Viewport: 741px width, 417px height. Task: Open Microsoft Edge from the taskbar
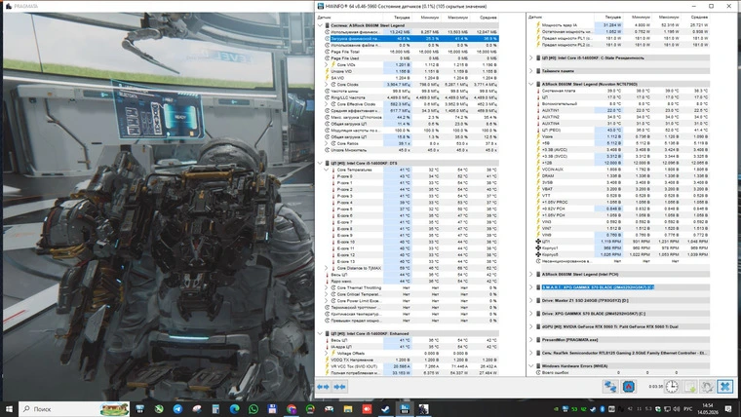234,409
